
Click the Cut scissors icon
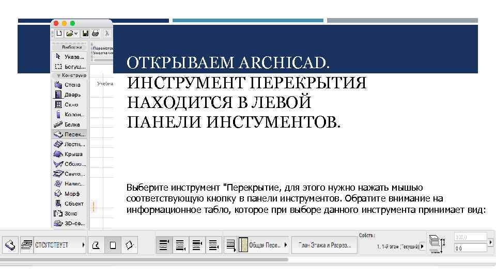pos(107,33)
